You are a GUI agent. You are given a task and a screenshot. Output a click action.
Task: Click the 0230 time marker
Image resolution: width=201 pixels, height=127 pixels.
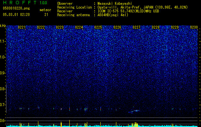pos(194,27)
